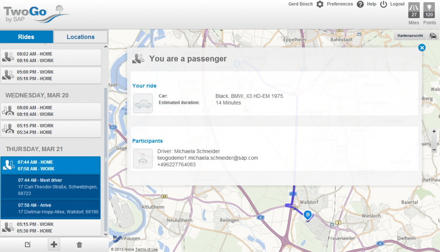Click the 07:58 AM Arrive step

pyautogui.click(x=51, y=209)
